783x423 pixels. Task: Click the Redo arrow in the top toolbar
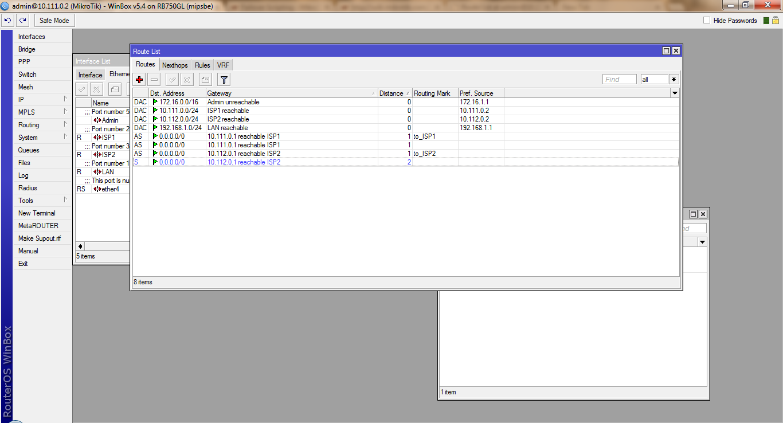tap(22, 21)
